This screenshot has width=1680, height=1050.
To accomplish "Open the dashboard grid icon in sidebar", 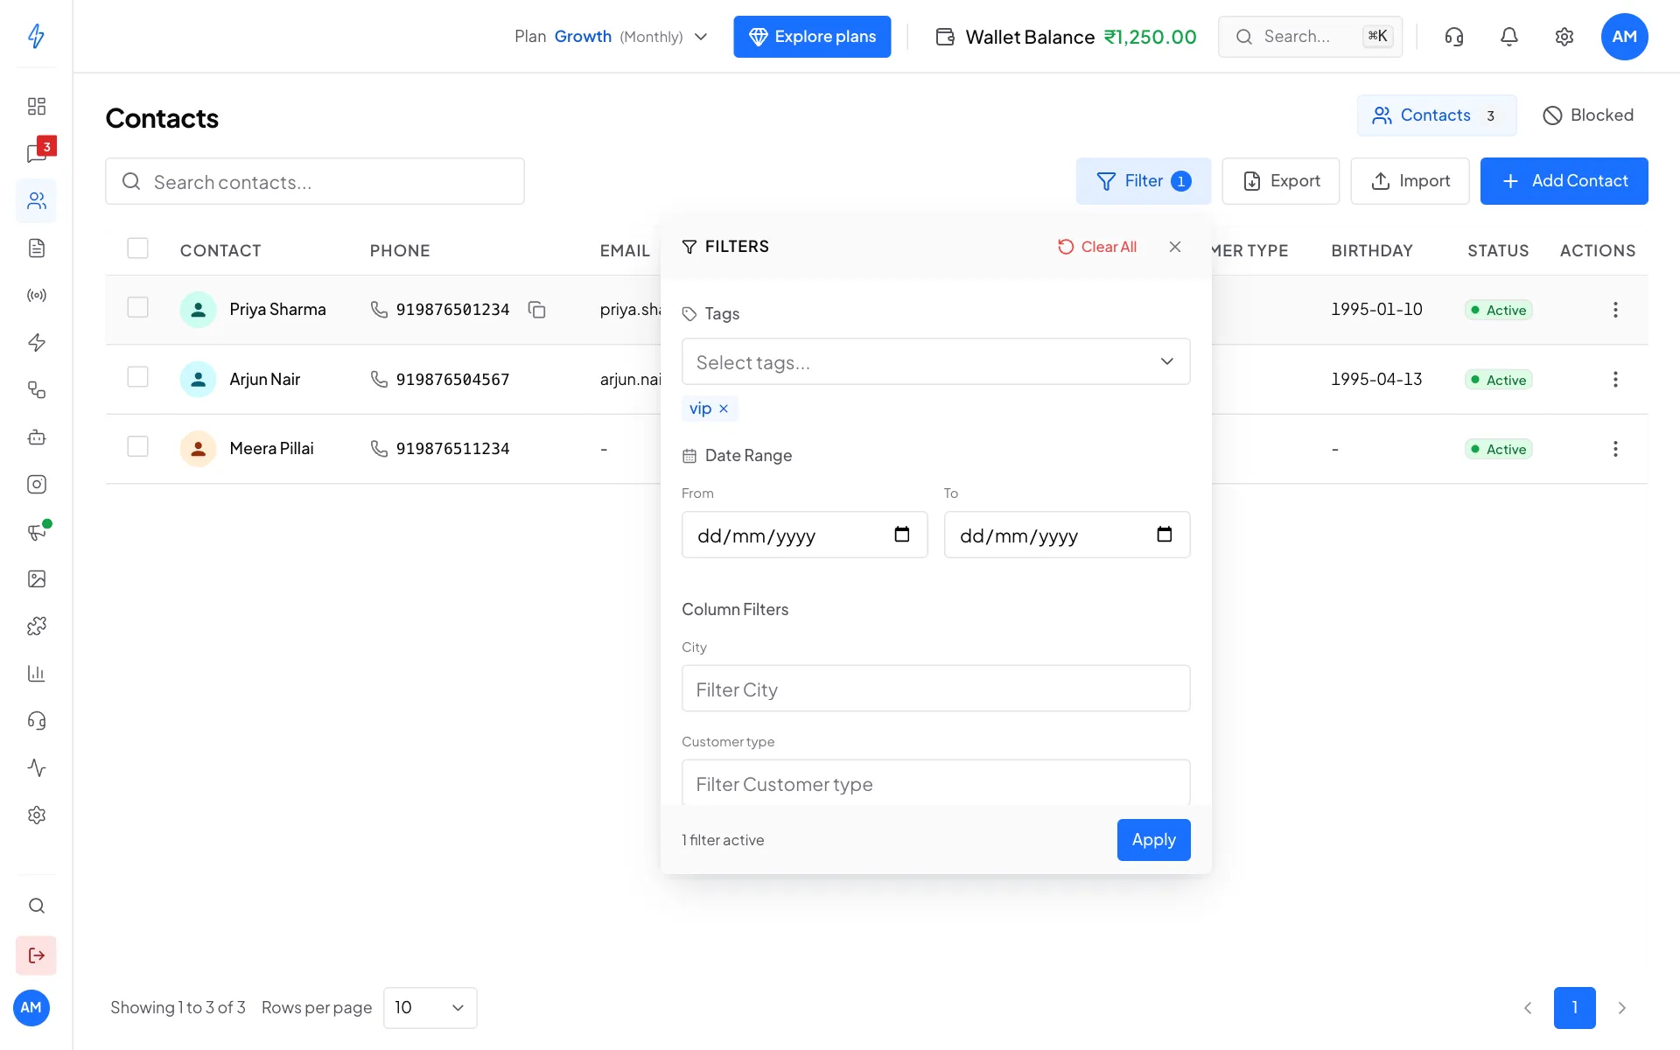I will (x=36, y=106).
